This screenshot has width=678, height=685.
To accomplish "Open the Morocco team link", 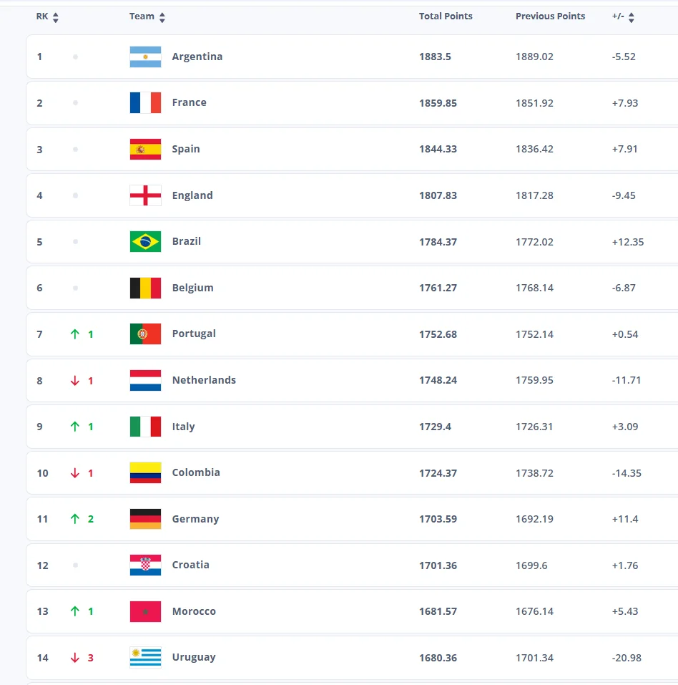I will tap(194, 611).
